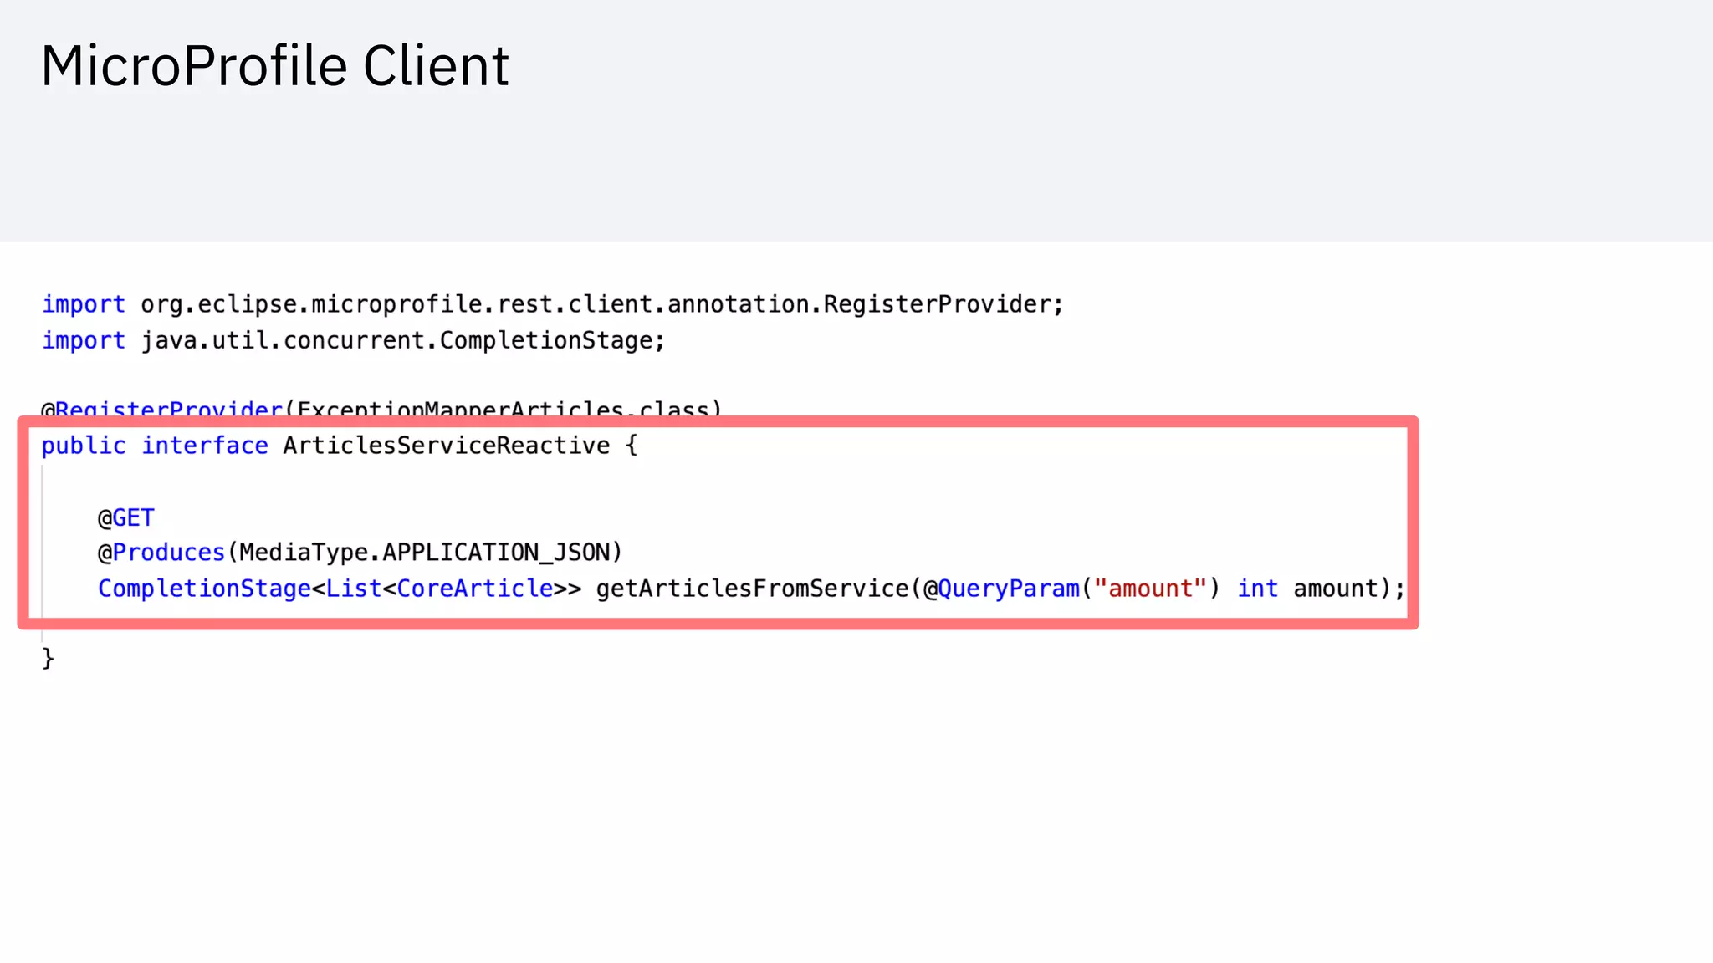Image resolution: width=1713 pixels, height=963 pixels.
Task: Click the 'ArticlesServiceReactive' interface name
Action: pyautogui.click(x=447, y=446)
